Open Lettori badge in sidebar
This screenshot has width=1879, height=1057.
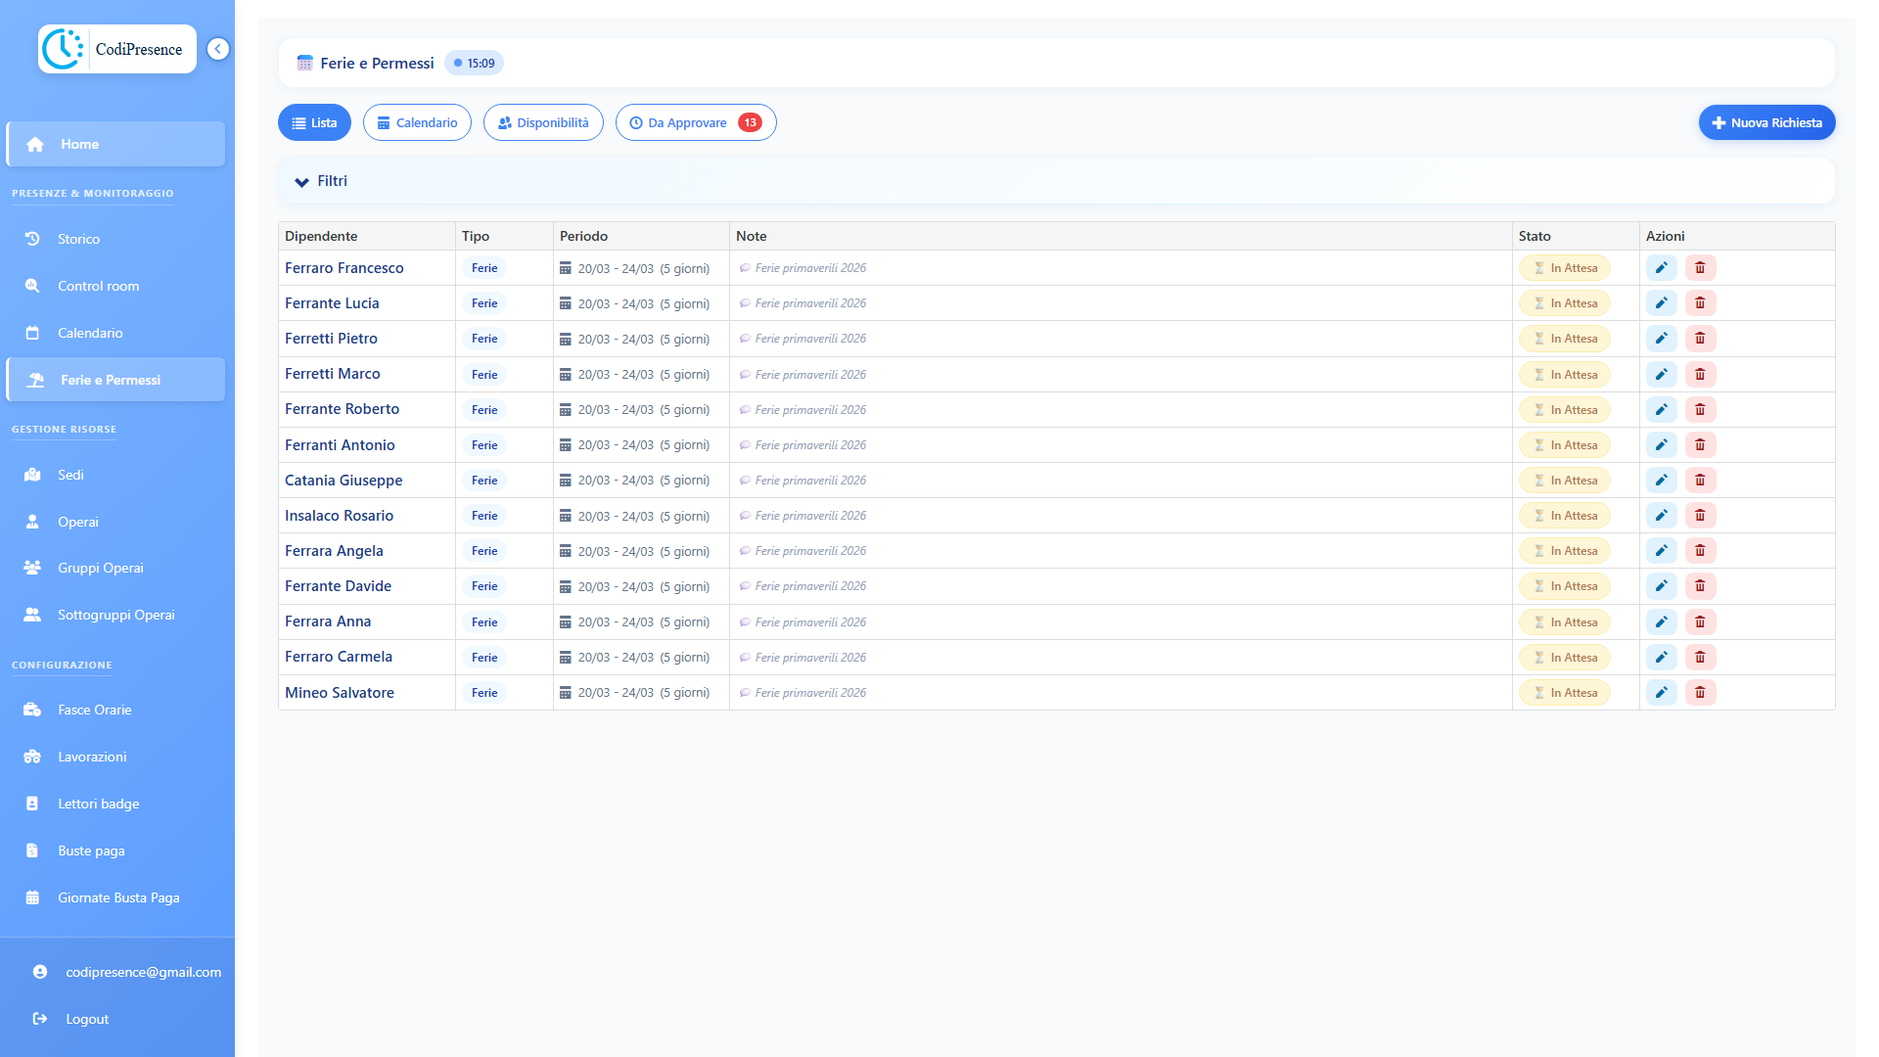tap(98, 804)
